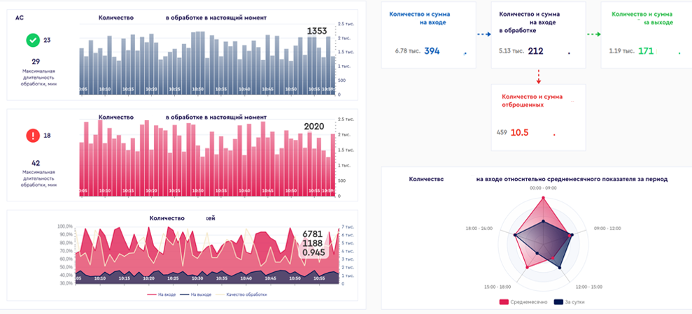This screenshot has height=314, width=692.
Task: Click the blue dashed arrow between cards
Action: pyautogui.click(x=483, y=34)
